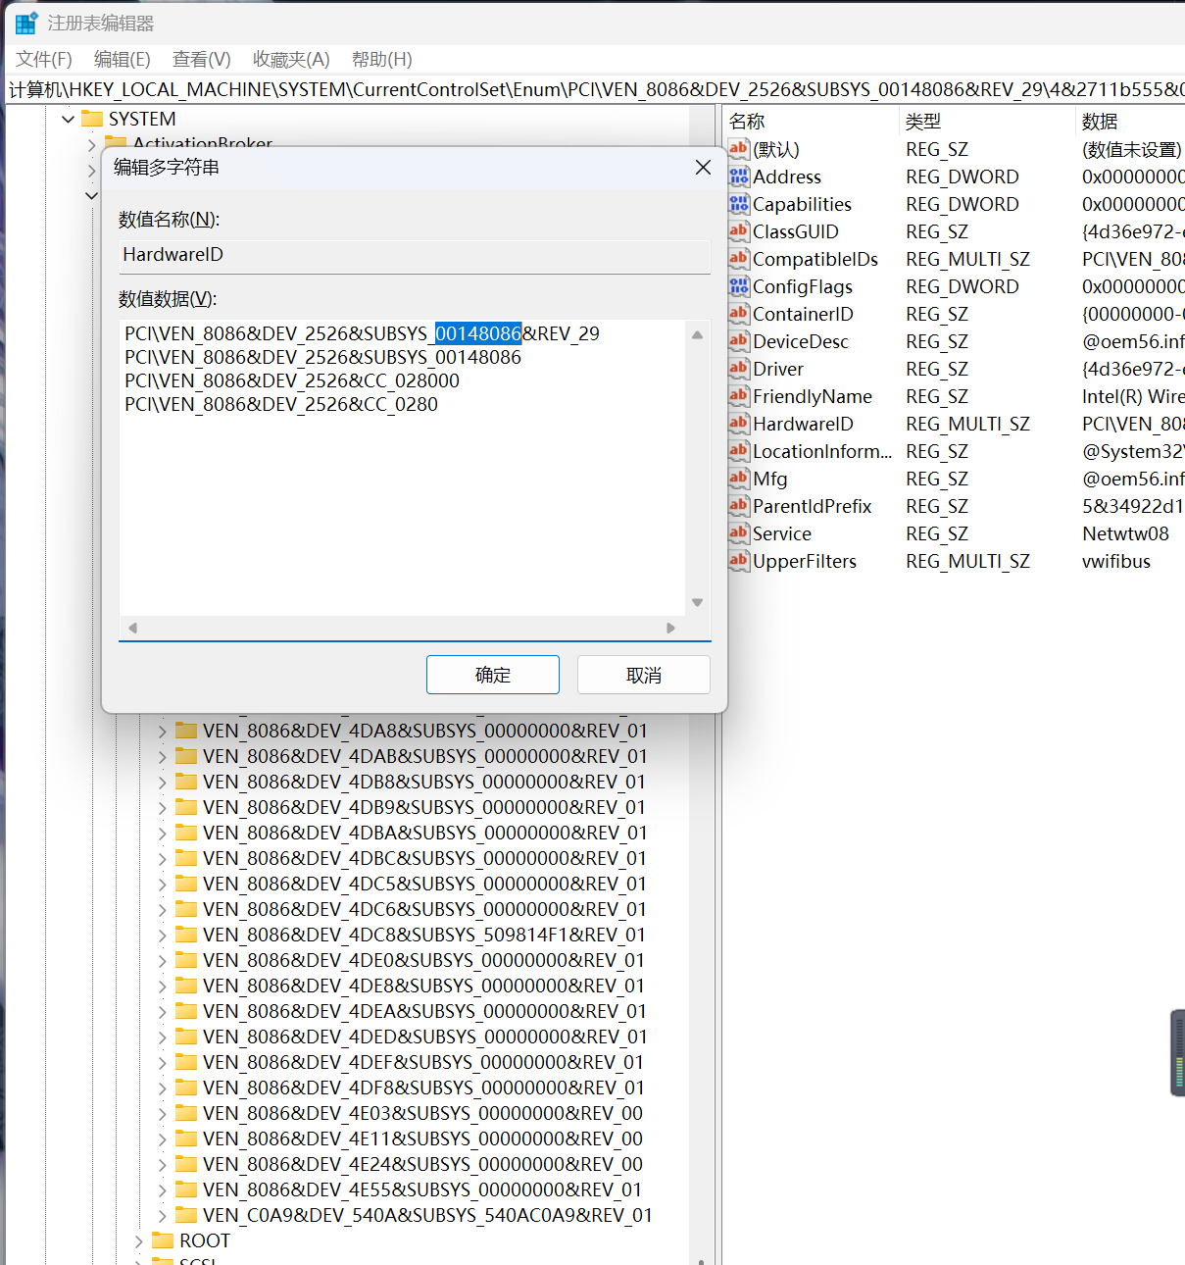This screenshot has height=1265, width=1185.
Task: Click the SYSTEM folder icon in tree
Action: pos(92,119)
